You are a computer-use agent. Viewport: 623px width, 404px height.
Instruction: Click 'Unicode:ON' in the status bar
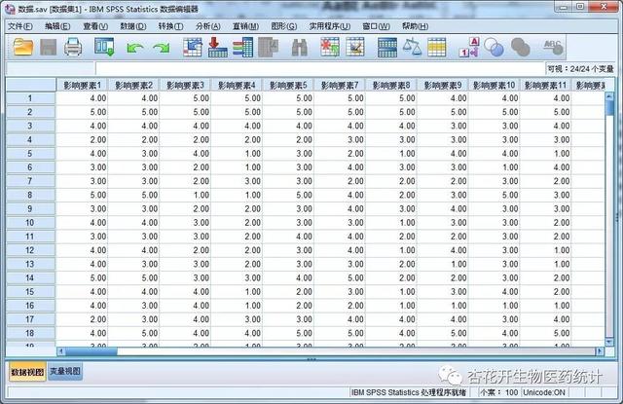click(x=543, y=392)
